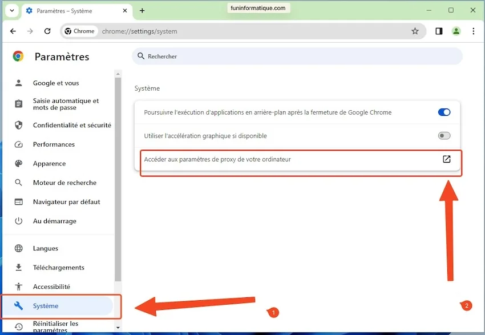Open the Performances section via speedometer icon
The height and width of the screenshot is (335, 485).
[x=19, y=144]
